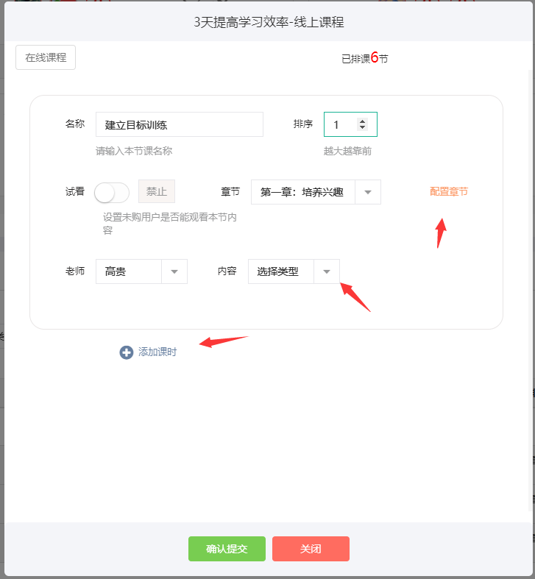The width and height of the screenshot is (535, 579).
Task: Click the dialog title 3天提高学习效率-线上课程
Action: coord(269,22)
